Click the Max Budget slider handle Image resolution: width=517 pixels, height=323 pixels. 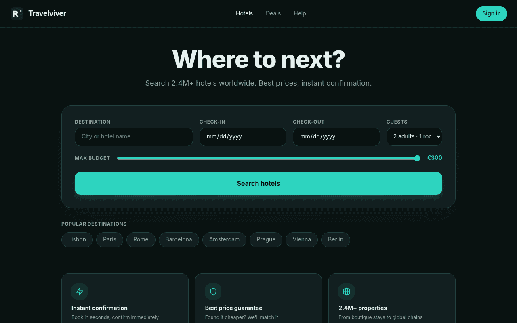pos(417,158)
